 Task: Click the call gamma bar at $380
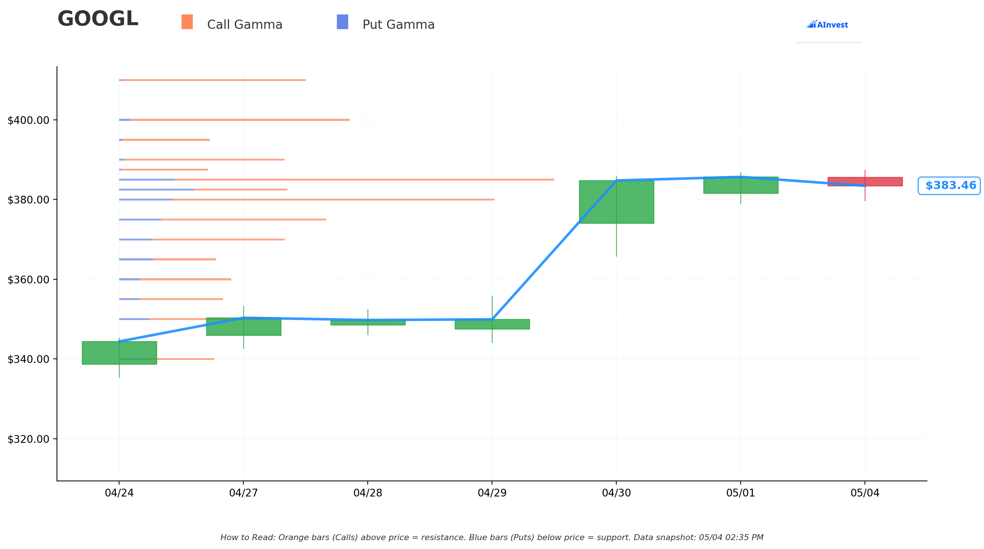pos(334,199)
